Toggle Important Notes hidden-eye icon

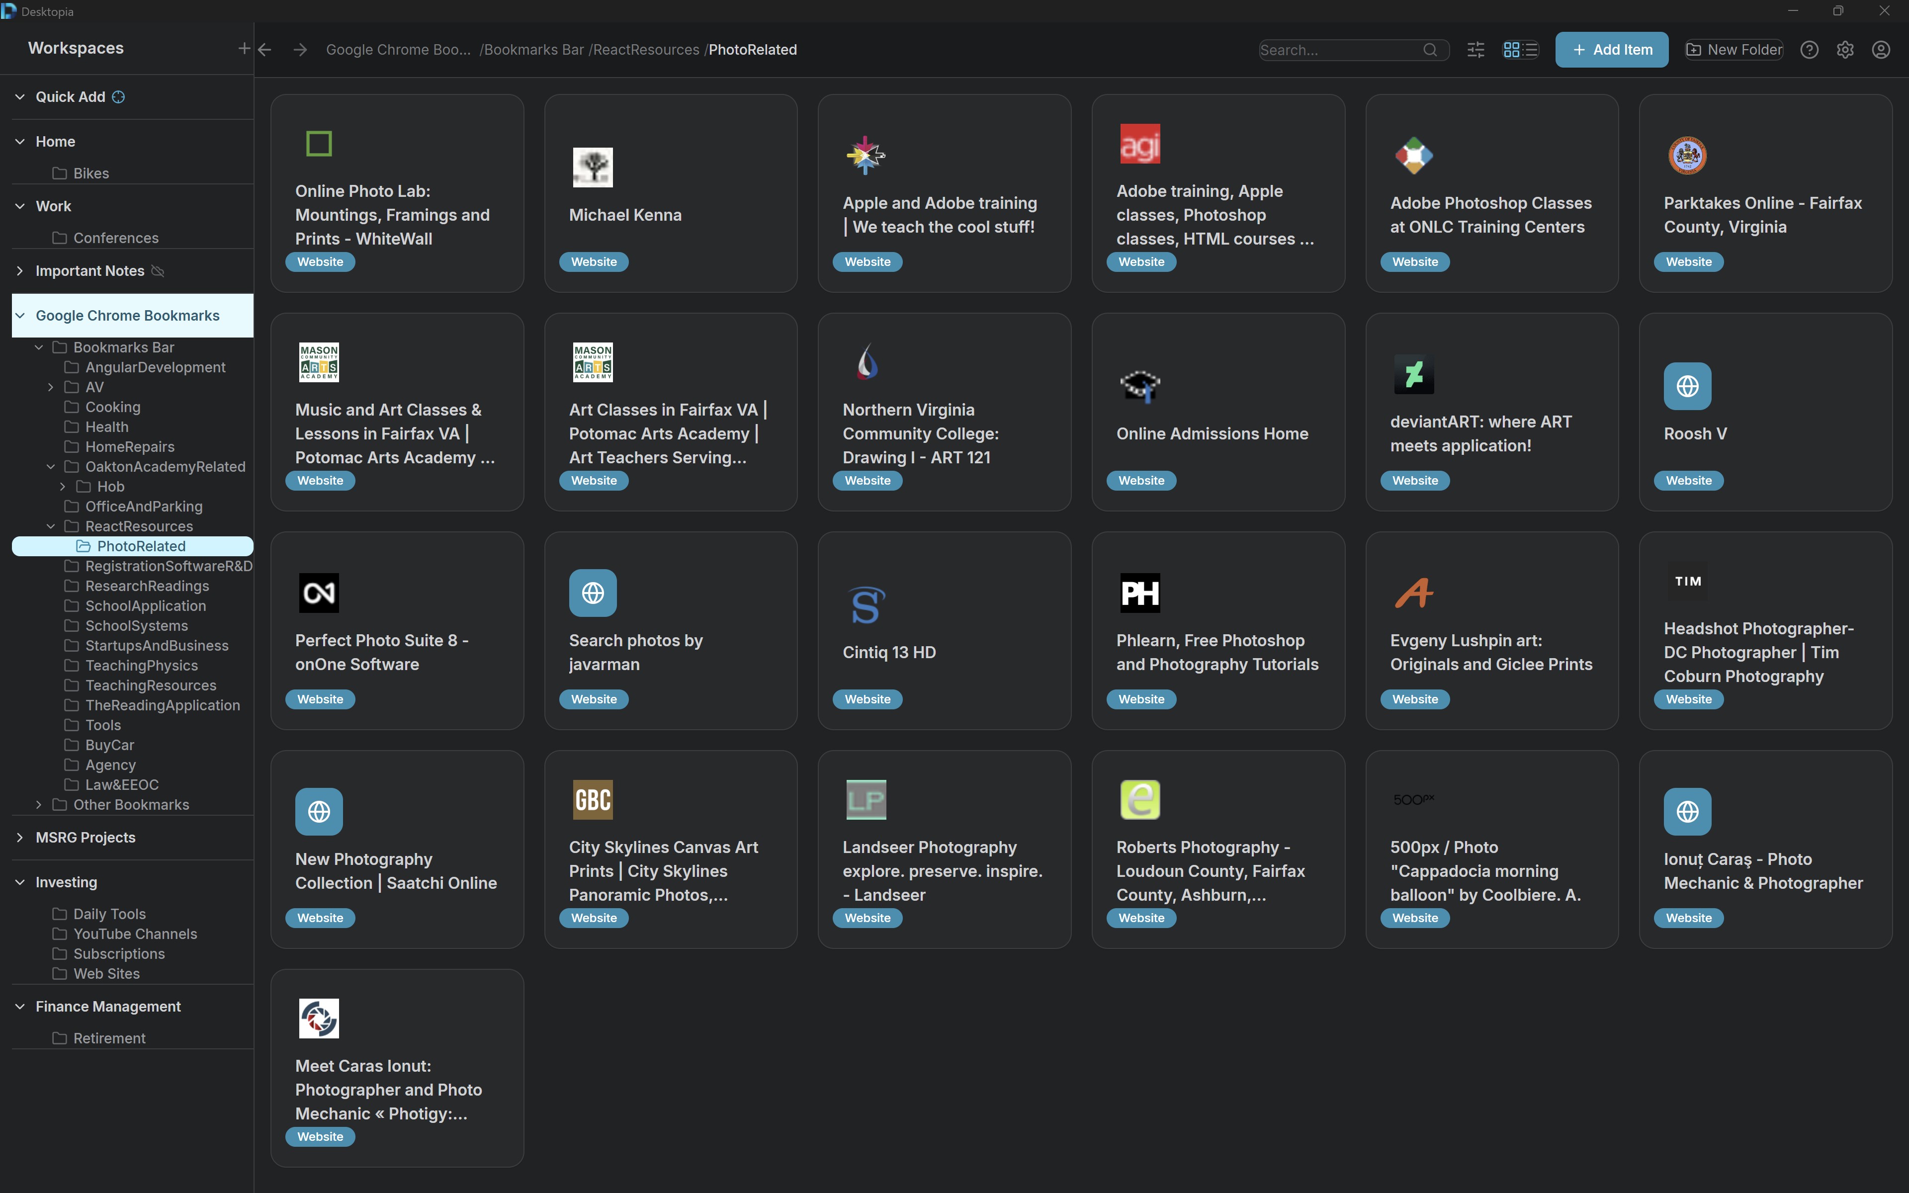(x=158, y=270)
